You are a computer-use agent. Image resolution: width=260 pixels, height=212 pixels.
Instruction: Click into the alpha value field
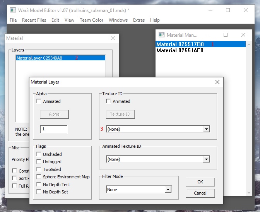pyautogui.click(x=53, y=129)
